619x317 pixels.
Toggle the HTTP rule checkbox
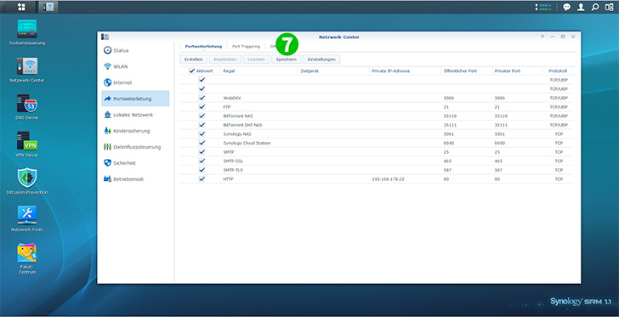(x=202, y=178)
